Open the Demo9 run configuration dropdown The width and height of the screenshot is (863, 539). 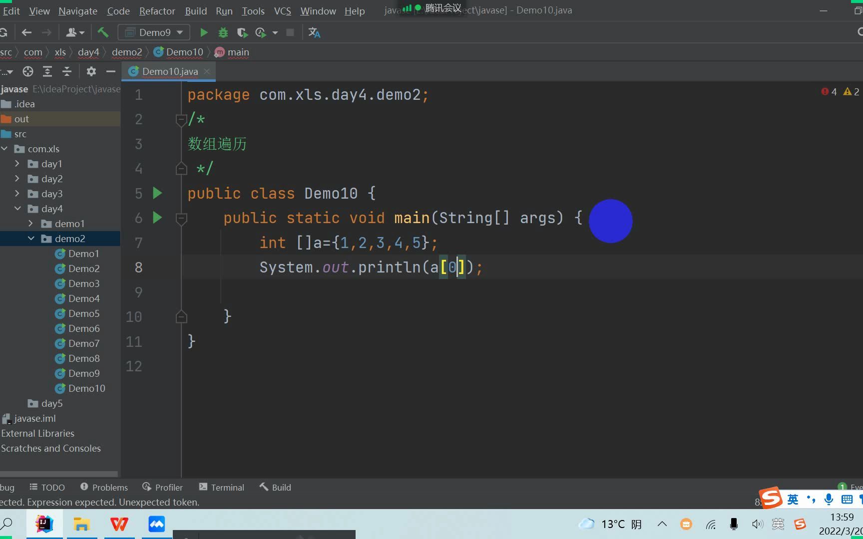pos(154,32)
